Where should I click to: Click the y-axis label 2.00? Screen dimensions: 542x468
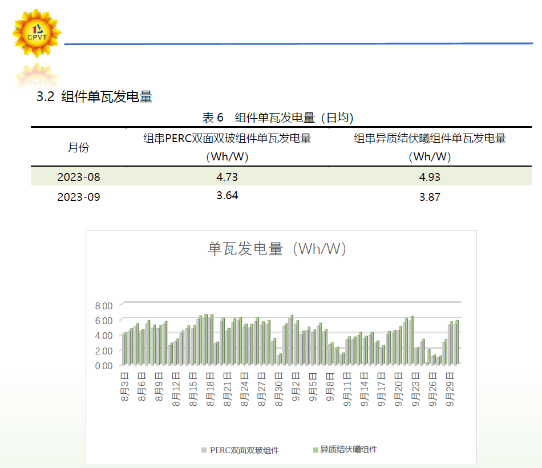pos(104,351)
